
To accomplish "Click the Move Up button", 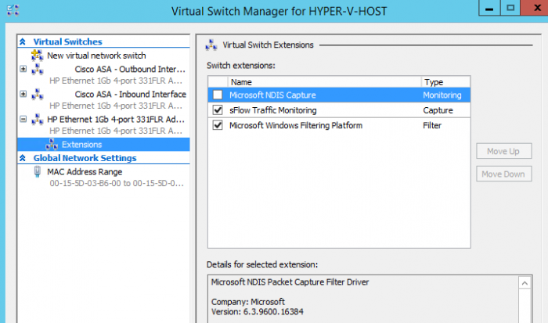I will [503, 151].
